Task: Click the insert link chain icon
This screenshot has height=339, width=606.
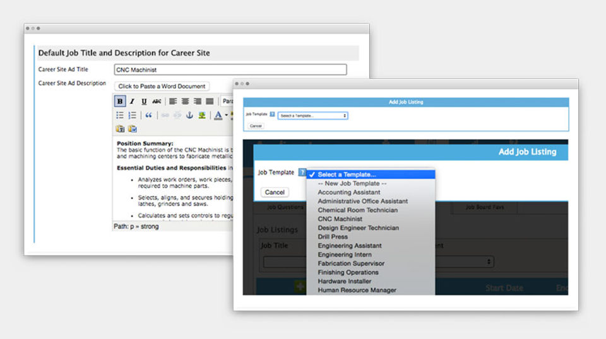Action: point(165,115)
